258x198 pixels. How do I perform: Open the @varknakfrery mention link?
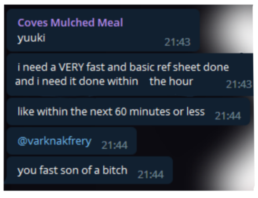[55, 141]
